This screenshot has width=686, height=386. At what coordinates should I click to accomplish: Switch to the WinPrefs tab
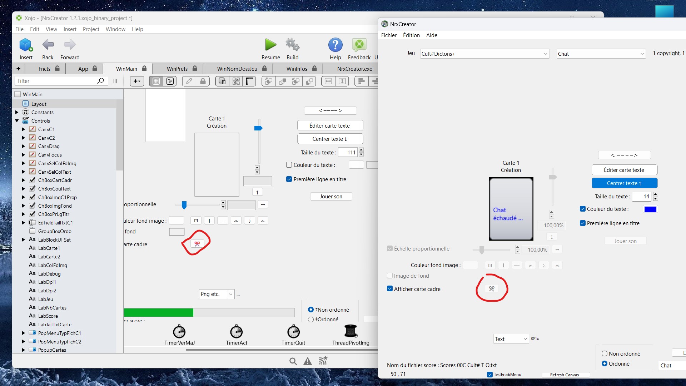pos(177,69)
